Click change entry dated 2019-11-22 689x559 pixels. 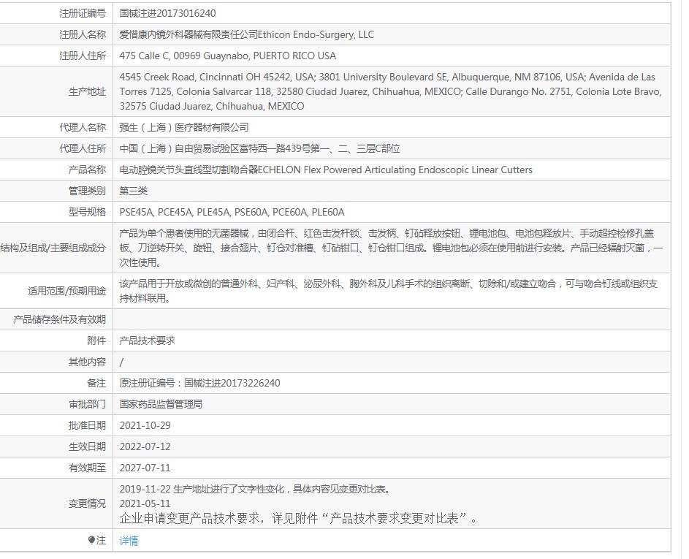click(255, 489)
